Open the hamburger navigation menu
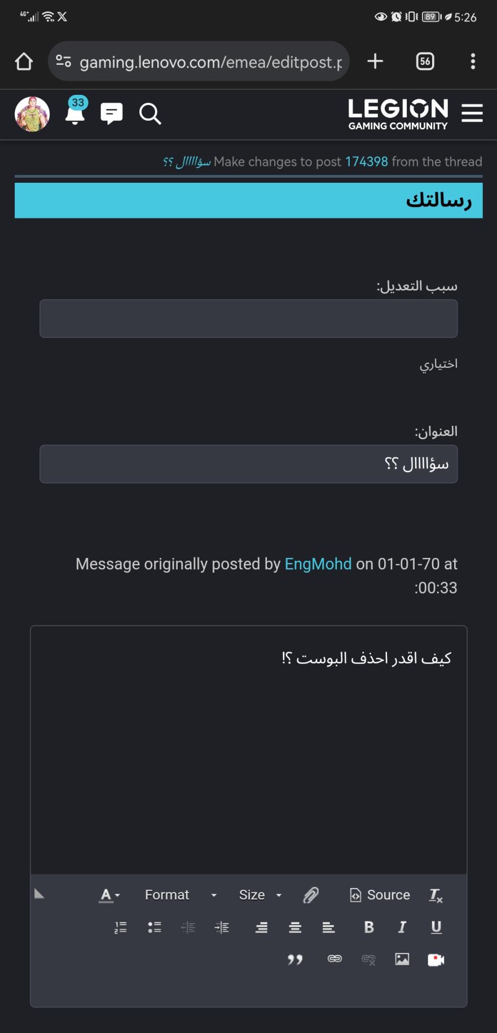Image resolution: width=497 pixels, height=1033 pixels. (472, 113)
